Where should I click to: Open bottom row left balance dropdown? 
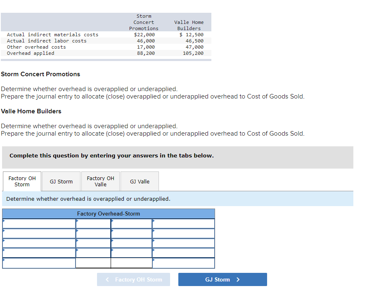(x=39, y=263)
